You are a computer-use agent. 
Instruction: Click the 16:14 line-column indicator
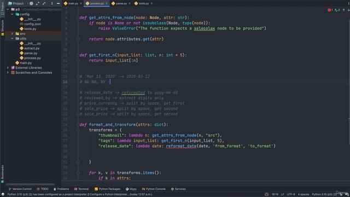[275, 194]
